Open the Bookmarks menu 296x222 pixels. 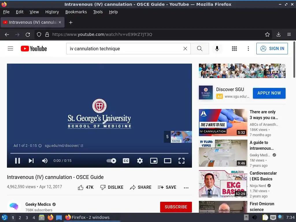76,12
